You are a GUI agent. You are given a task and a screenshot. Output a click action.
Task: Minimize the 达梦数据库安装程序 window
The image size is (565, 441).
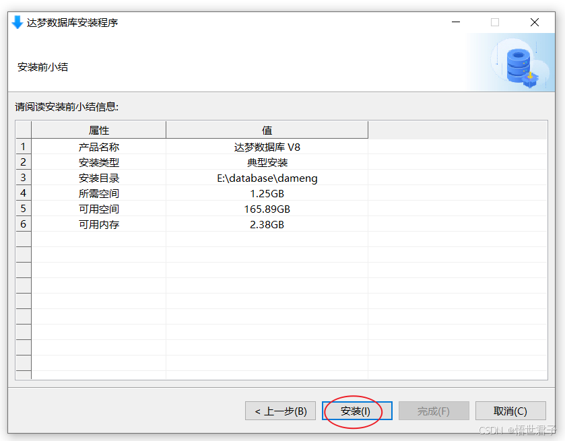pyautogui.click(x=456, y=22)
